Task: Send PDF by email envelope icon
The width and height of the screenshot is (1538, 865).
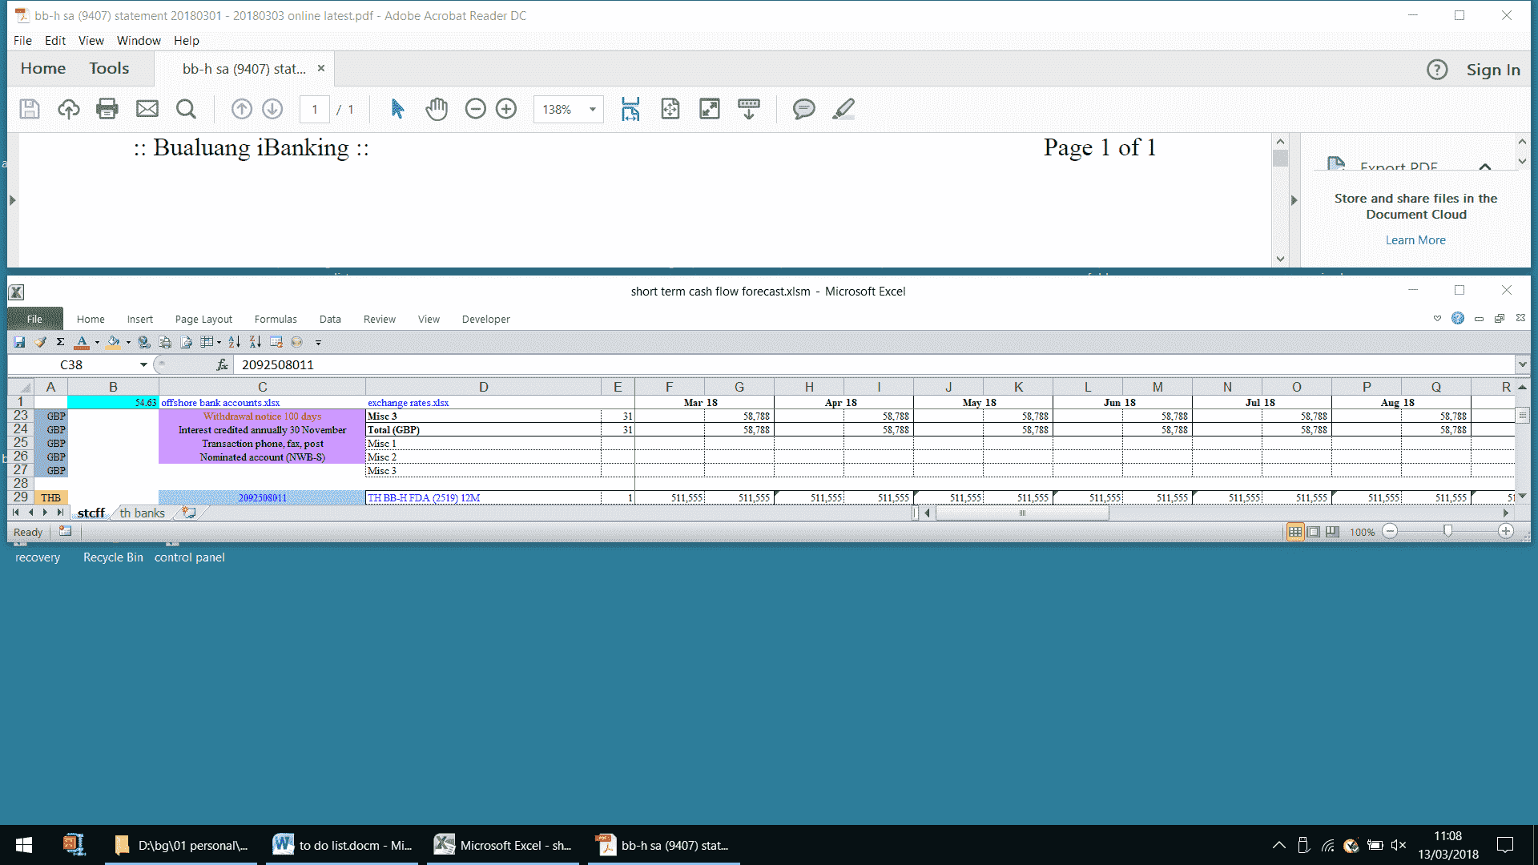Action: 147,109
